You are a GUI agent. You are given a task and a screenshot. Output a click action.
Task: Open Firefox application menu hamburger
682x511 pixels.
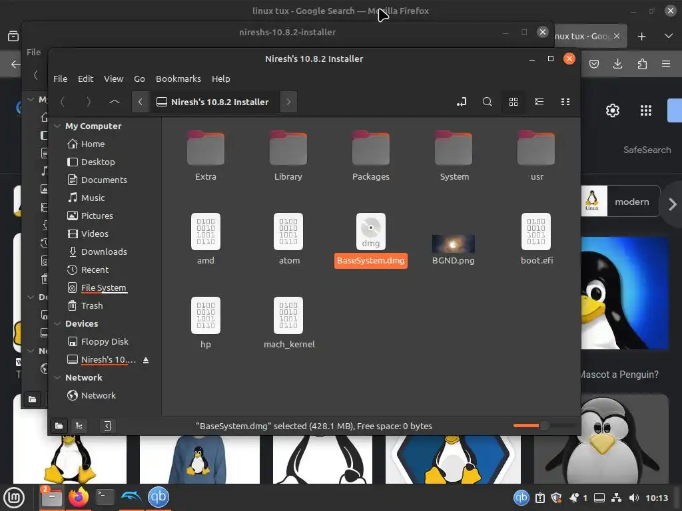point(666,65)
